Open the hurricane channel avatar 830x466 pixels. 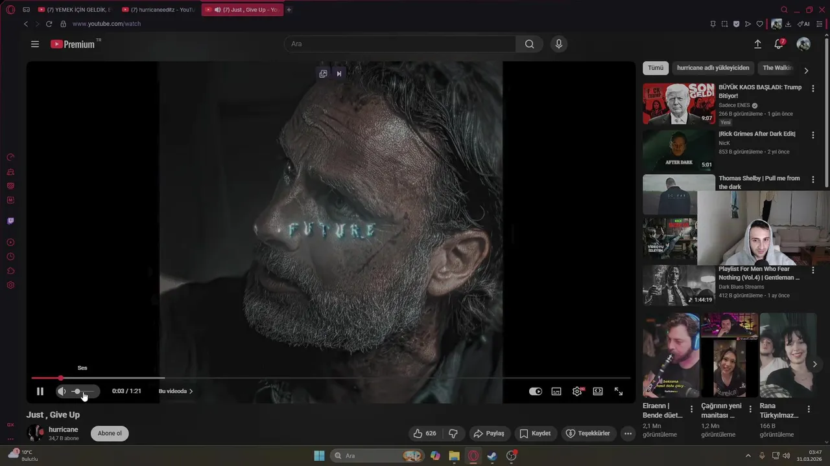pos(35,433)
